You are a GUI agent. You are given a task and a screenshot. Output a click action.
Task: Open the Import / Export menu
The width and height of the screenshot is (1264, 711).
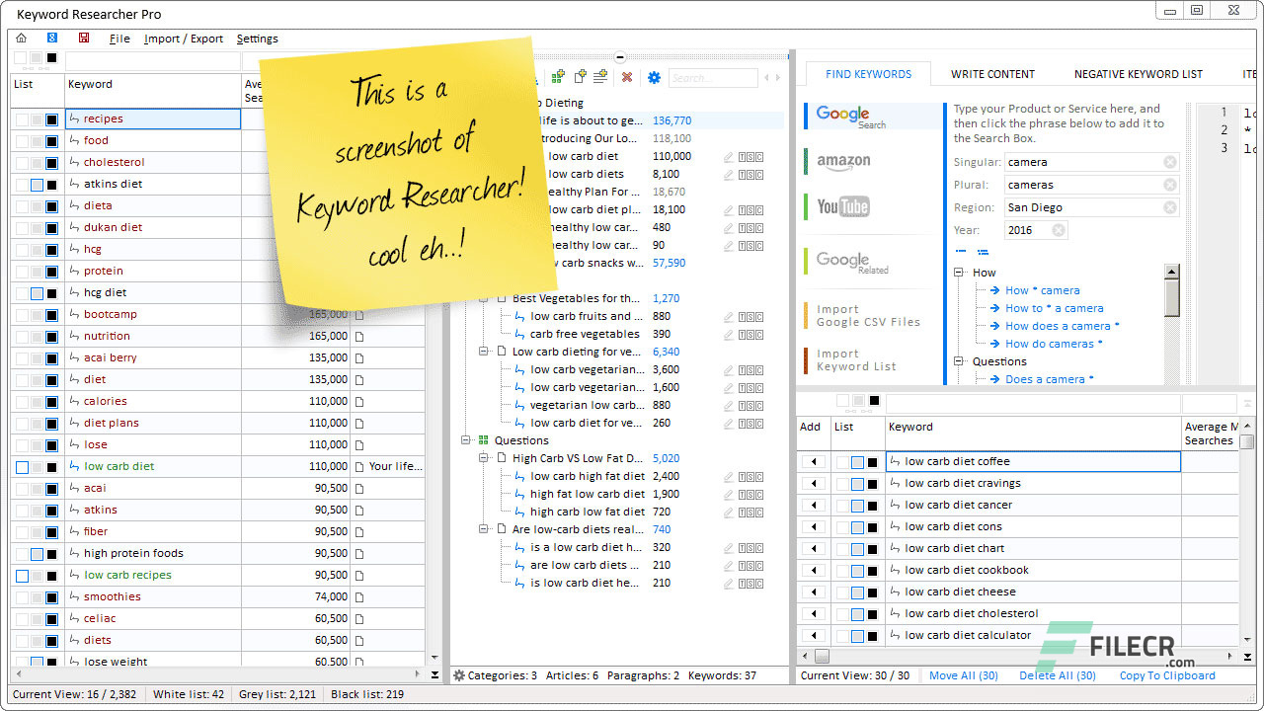pos(184,39)
